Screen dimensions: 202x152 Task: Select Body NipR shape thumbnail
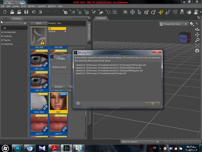[x=39, y=103]
